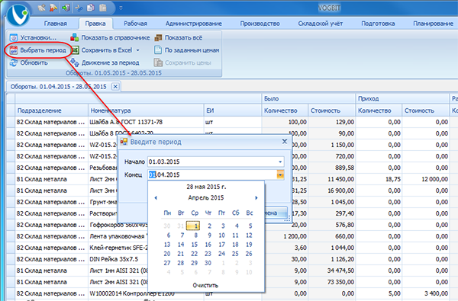458x301 pixels.
Task: Click Очистить in the calendar popup
Action: [x=205, y=285]
